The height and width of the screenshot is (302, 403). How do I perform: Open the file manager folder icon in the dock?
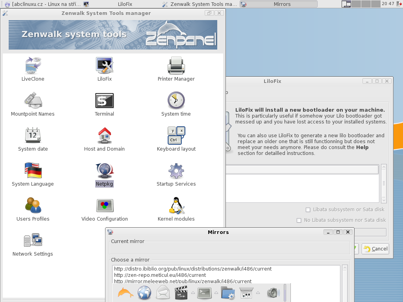click(227, 293)
